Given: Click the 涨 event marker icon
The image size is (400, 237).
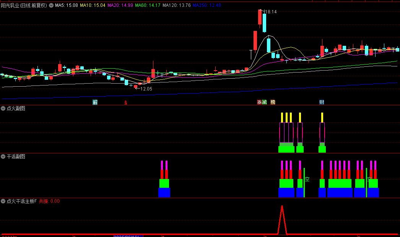Looking at the screenshot, I should click(x=259, y=102).
